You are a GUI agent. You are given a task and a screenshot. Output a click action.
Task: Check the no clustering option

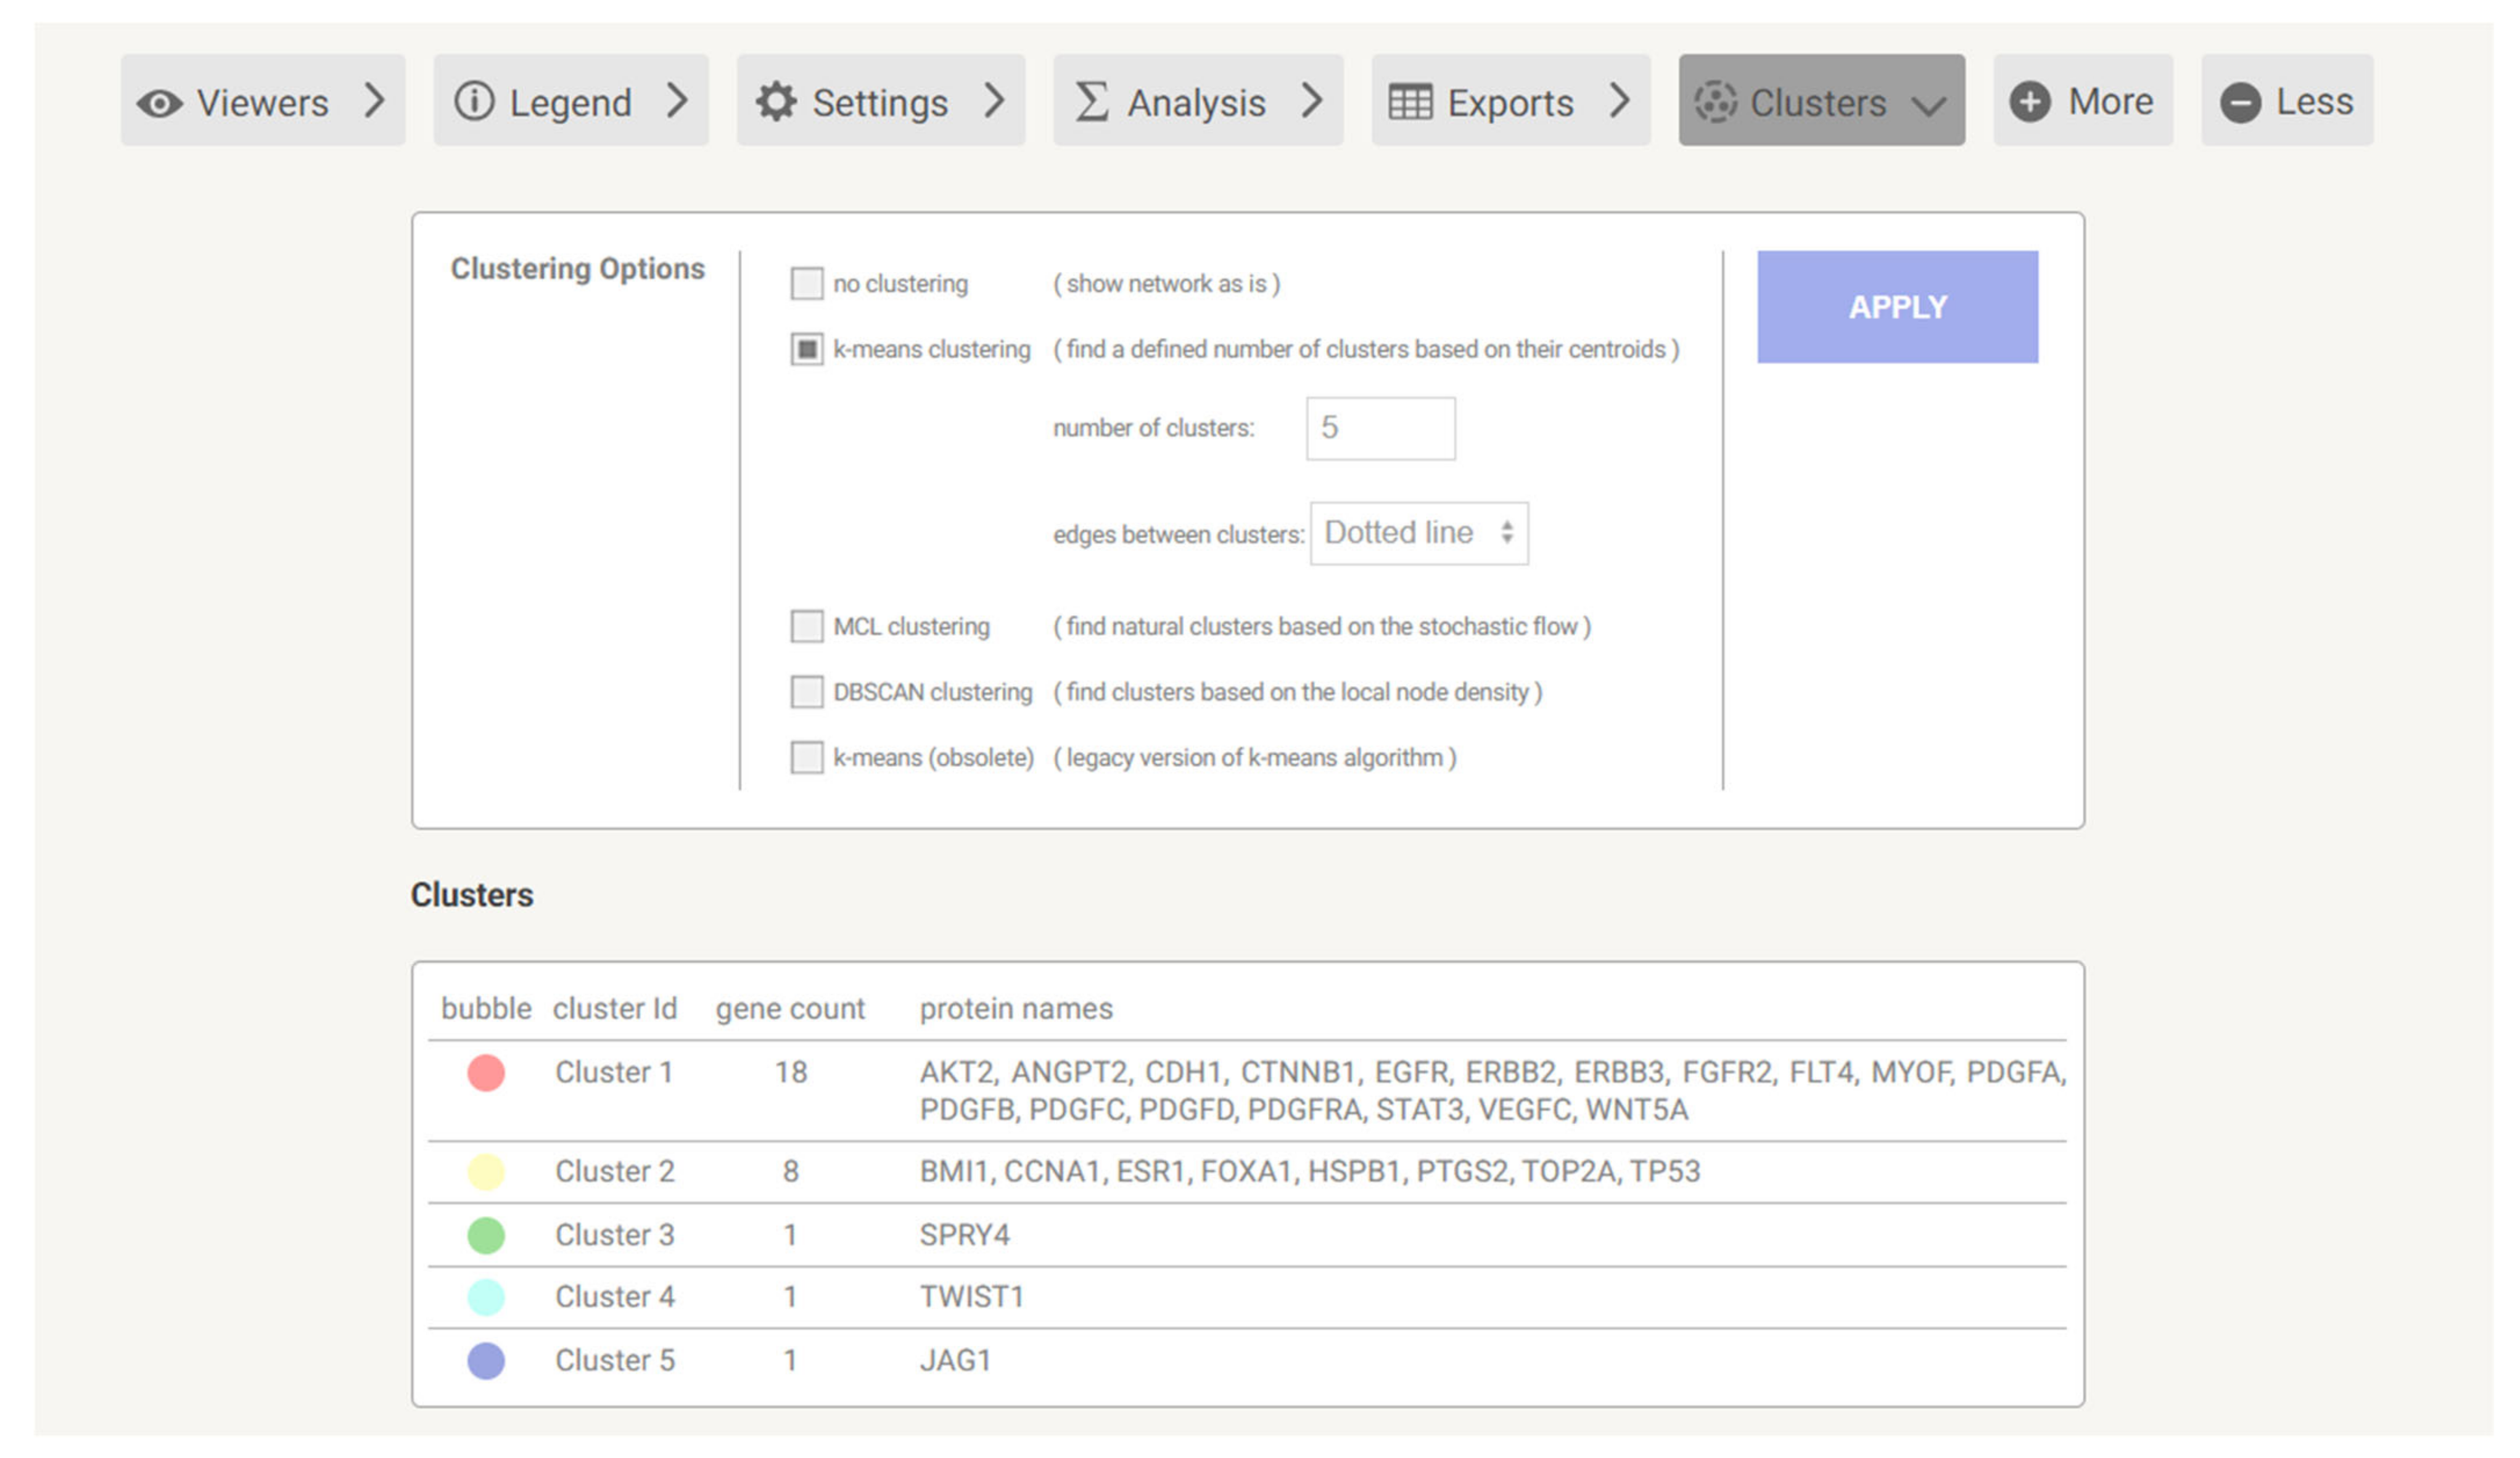click(x=807, y=284)
